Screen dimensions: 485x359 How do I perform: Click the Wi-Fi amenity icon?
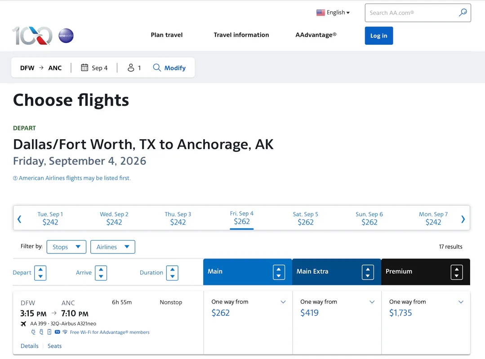[x=65, y=332]
